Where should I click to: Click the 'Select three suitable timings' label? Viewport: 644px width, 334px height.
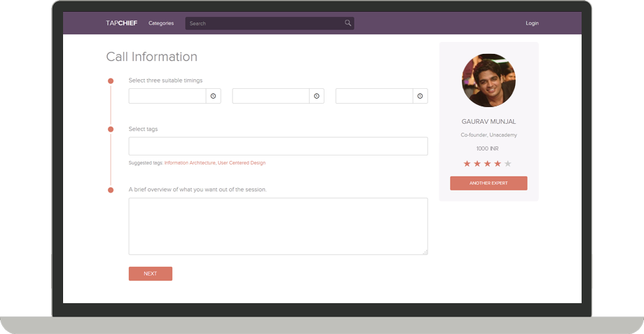[165, 81]
